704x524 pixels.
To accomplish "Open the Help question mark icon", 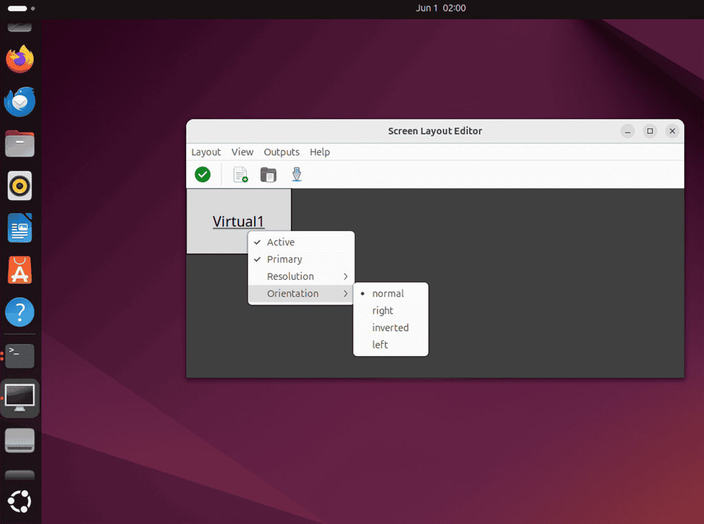I will [20, 312].
